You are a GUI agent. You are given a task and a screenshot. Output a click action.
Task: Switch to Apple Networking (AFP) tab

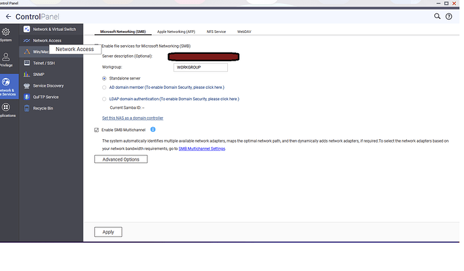[x=176, y=31]
